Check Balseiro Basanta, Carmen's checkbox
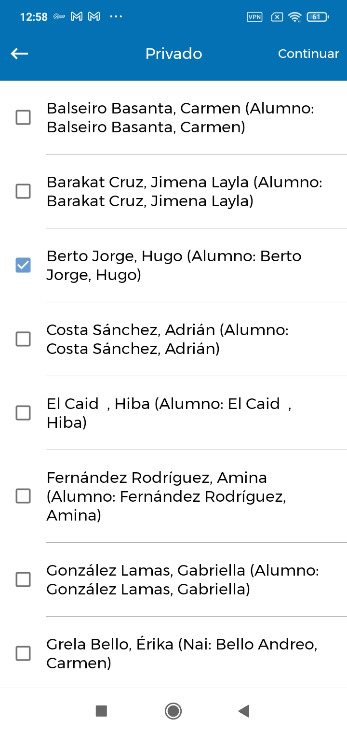The width and height of the screenshot is (347, 734). [x=23, y=117]
